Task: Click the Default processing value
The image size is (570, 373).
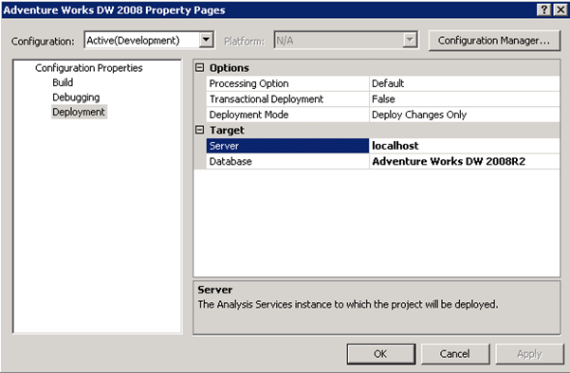Action: tap(464, 83)
